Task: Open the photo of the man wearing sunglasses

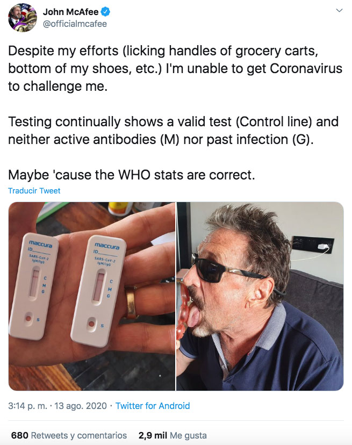Action: coord(260,296)
